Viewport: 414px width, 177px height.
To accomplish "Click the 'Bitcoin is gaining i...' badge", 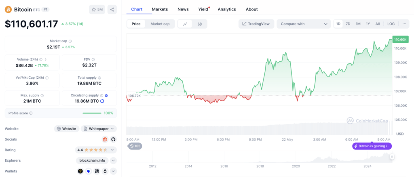I will (x=372, y=146).
